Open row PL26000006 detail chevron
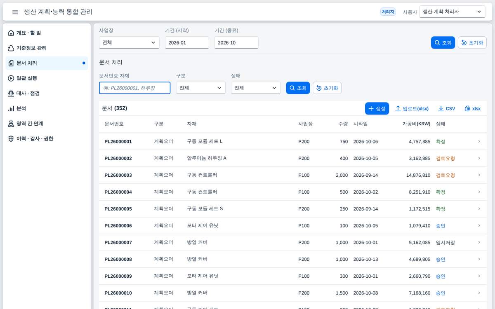The image size is (495, 309). coord(479,225)
